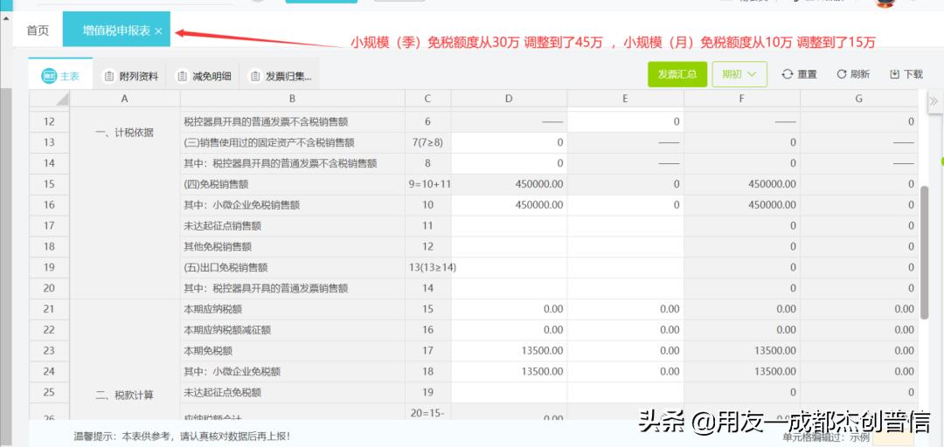This screenshot has width=944, height=447.
Task: Click the select-all corner of the spreadsheet
Action: click(49, 99)
